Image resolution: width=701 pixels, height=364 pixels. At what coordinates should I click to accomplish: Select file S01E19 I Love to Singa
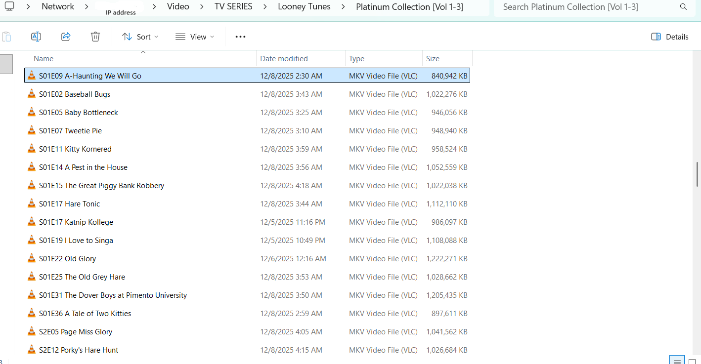(x=247, y=240)
